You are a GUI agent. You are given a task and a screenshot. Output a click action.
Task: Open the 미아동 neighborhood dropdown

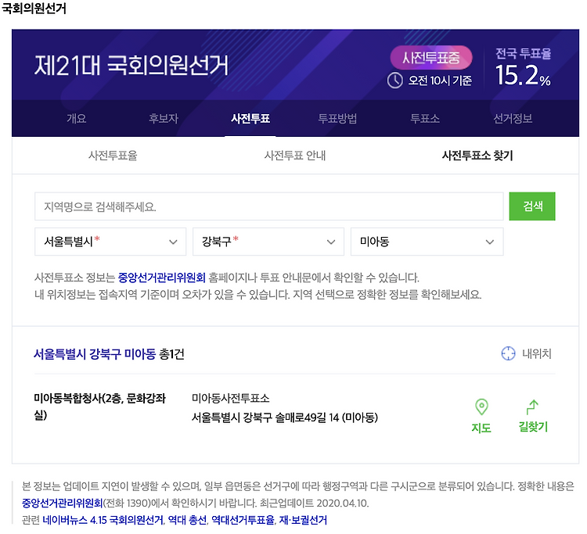pyautogui.click(x=427, y=242)
